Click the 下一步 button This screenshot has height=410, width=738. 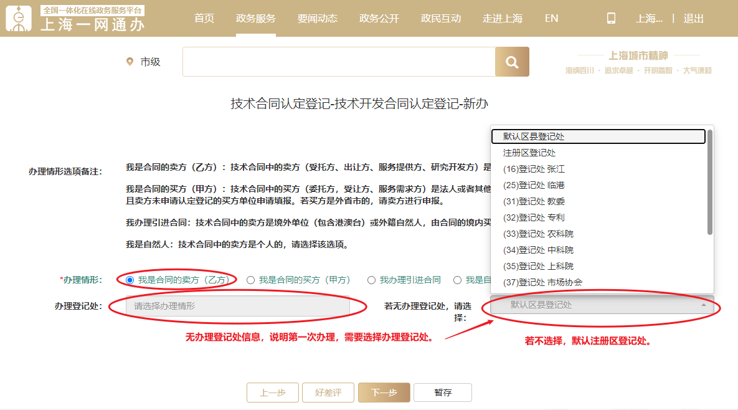click(x=384, y=393)
